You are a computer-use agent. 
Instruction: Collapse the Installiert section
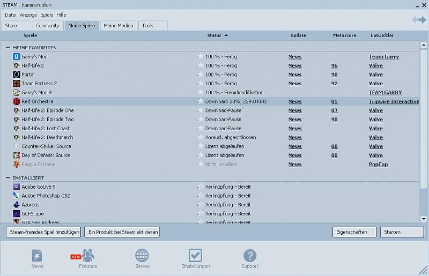(8, 178)
